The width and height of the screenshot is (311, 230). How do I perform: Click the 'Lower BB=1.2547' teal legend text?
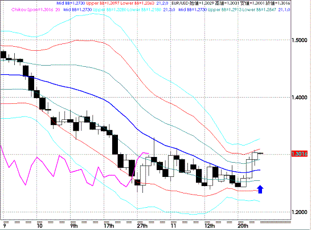coord(259,10)
